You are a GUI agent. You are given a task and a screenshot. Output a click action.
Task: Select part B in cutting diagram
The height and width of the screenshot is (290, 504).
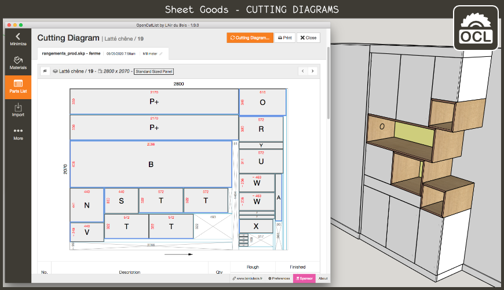point(151,164)
